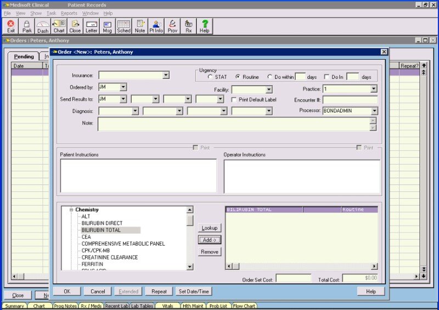Viewport: 439px width, 310px height.
Task: Collapse the Chemistry tree node
Action: pos(71,210)
